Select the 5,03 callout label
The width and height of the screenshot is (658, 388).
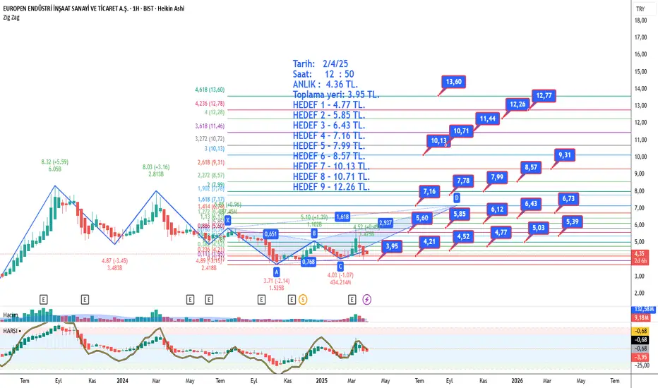point(539,228)
